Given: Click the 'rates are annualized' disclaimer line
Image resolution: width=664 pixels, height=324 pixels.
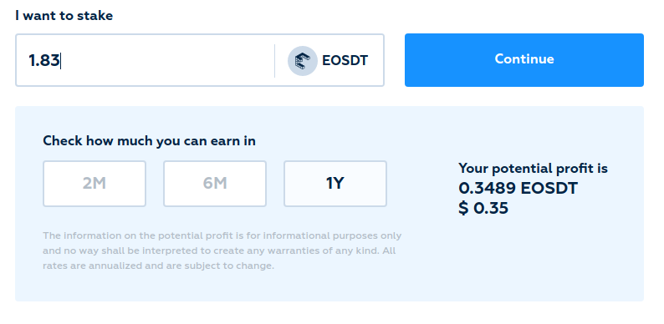Looking at the screenshot, I should click(x=158, y=266).
